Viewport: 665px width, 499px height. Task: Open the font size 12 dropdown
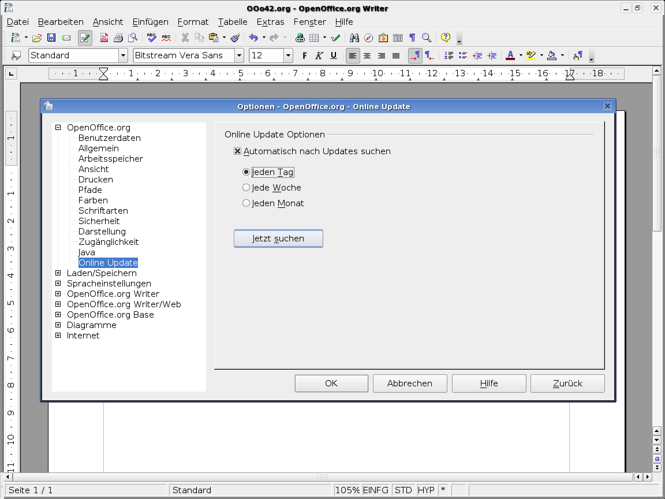289,55
